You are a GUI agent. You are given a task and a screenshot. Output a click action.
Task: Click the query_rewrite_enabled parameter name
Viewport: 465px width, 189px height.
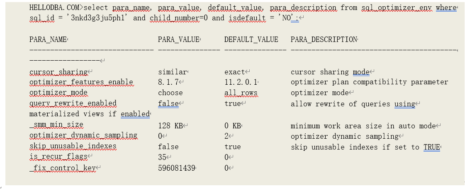pos(73,103)
